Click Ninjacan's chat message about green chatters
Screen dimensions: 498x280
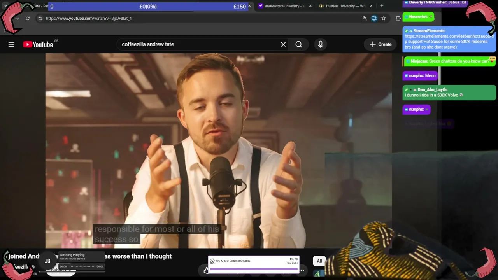[449, 61]
